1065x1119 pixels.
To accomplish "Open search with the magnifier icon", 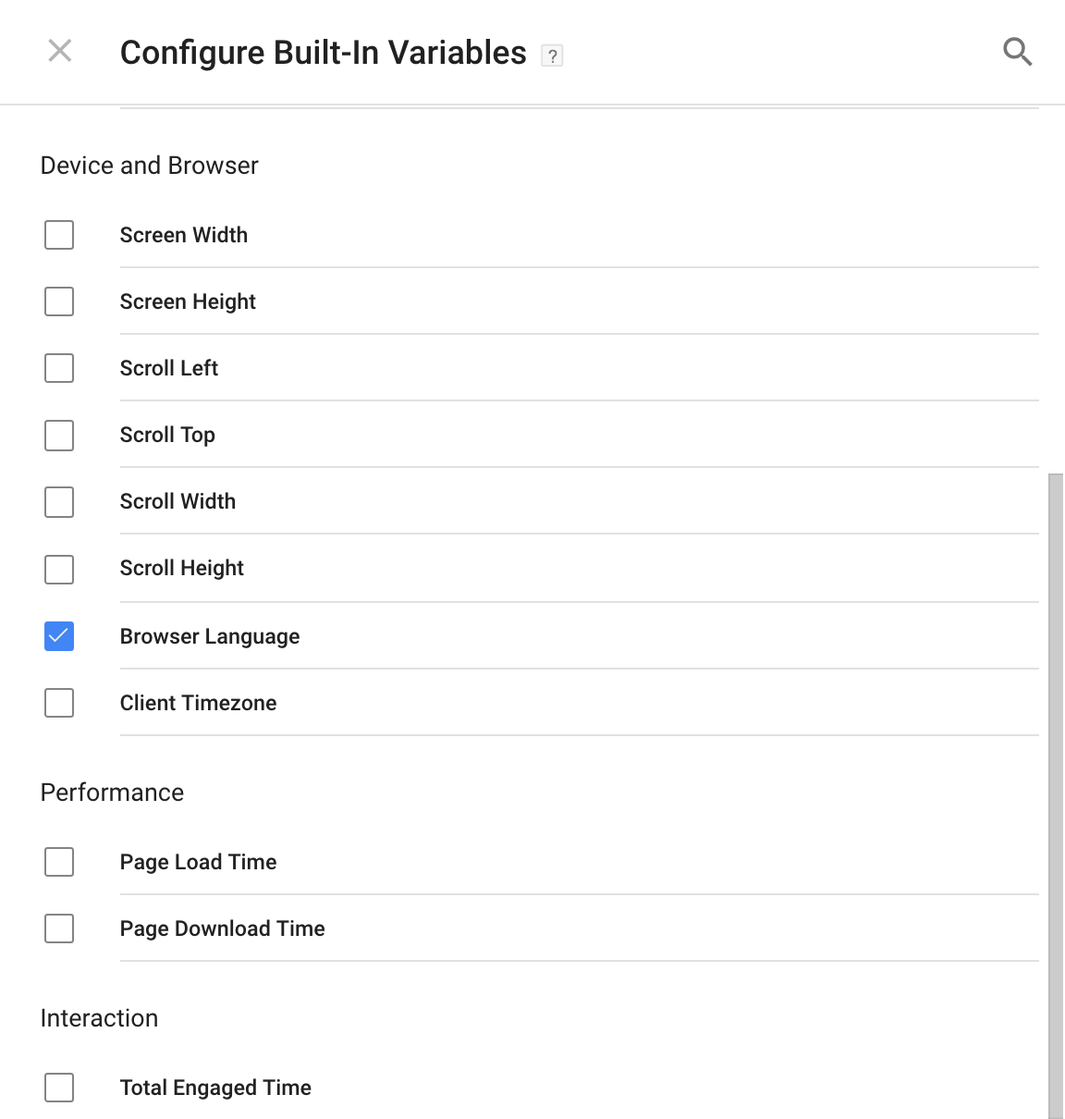I will coord(1017,52).
